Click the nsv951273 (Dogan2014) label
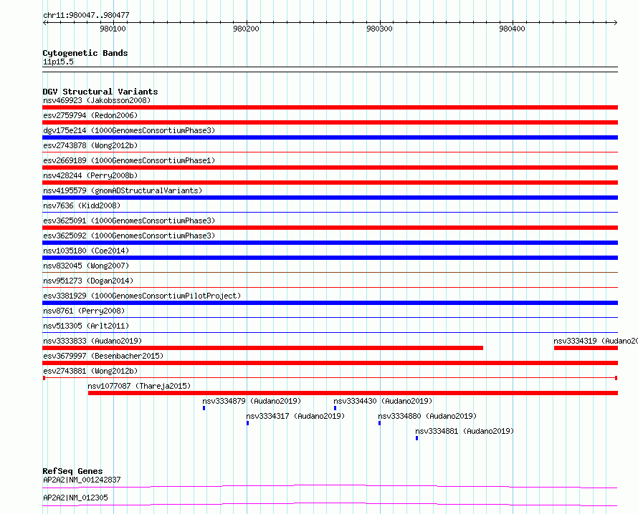The width and height of the screenshot is (638, 514). 88,281
